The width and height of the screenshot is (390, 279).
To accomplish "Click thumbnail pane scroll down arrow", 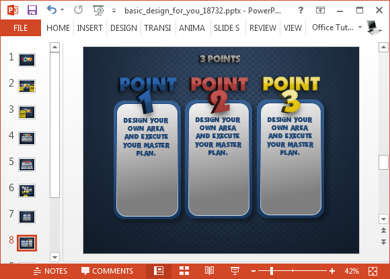I will click(54, 257).
